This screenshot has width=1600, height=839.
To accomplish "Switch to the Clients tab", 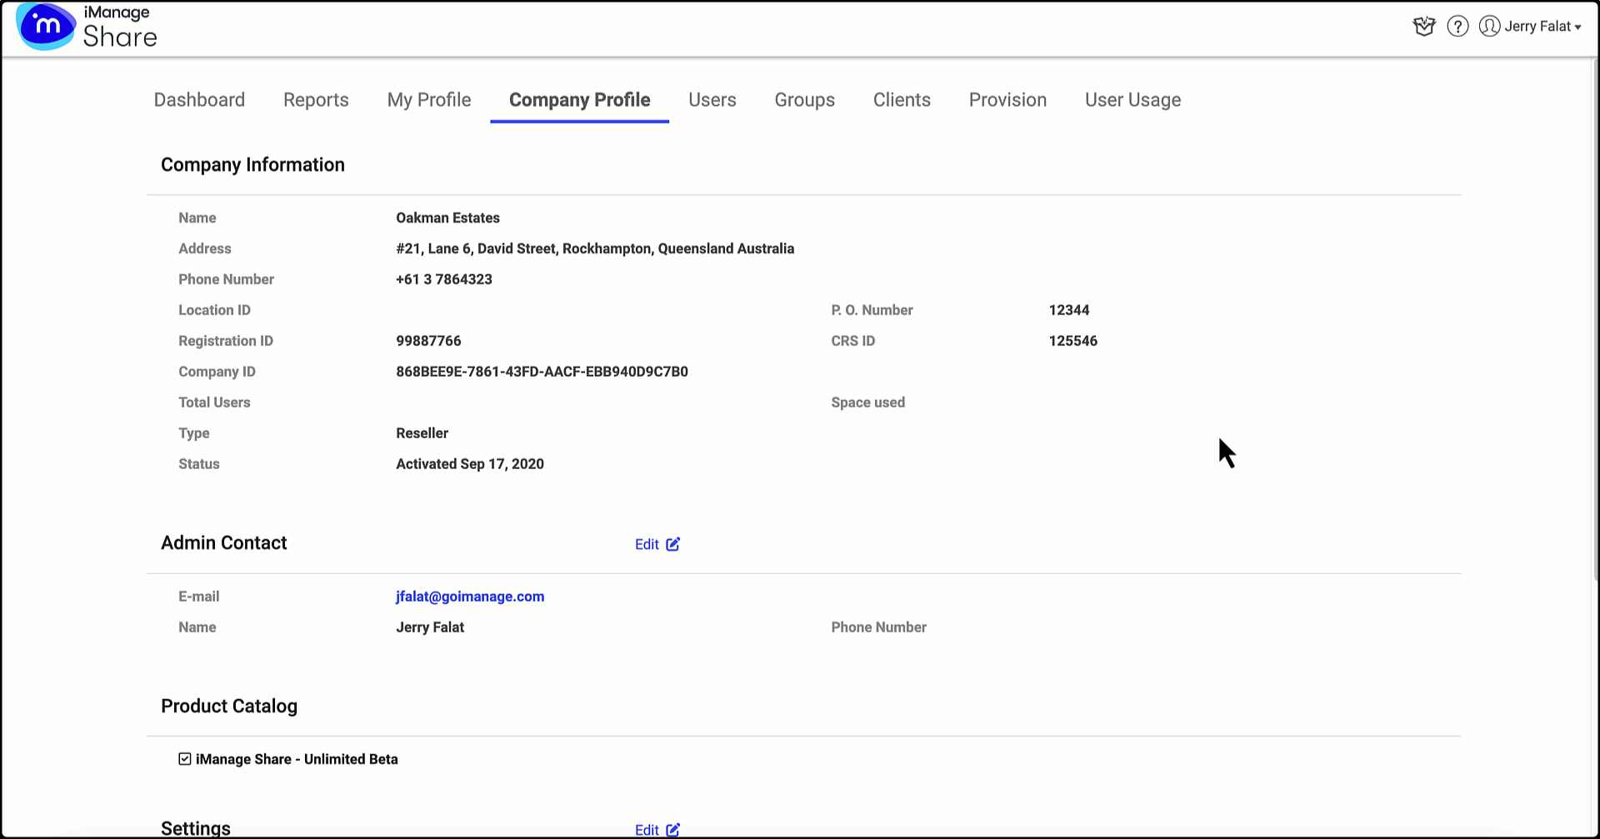I will tap(902, 100).
